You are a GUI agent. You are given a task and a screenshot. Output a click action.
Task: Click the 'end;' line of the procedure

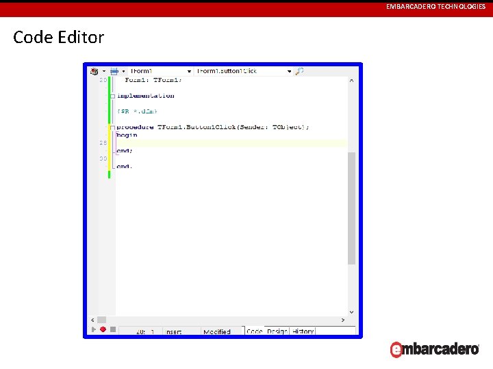pos(125,151)
